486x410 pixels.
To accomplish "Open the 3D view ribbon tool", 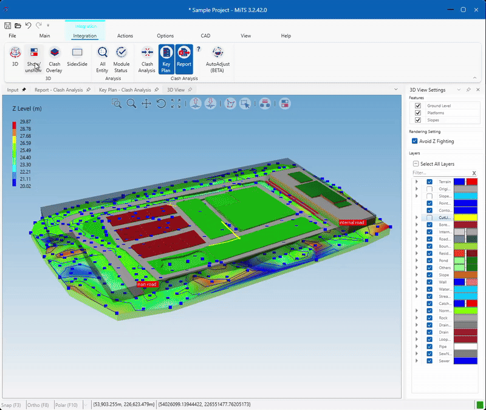I will [15, 56].
